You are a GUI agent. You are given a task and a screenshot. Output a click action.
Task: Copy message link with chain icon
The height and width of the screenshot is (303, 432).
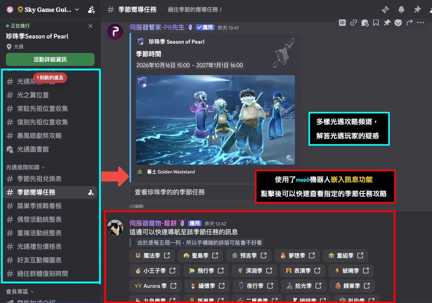click(x=353, y=23)
